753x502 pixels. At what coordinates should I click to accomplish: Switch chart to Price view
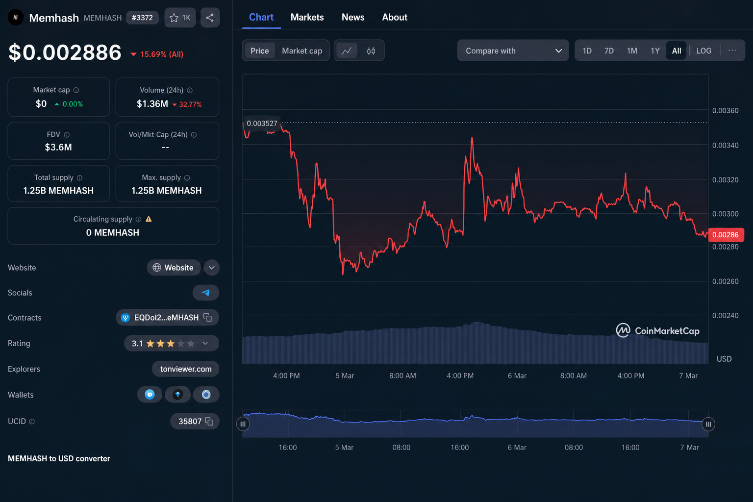click(x=260, y=50)
